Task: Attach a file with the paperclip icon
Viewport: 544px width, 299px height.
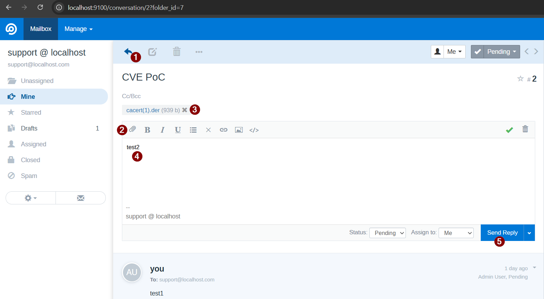Action: tap(132, 129)
